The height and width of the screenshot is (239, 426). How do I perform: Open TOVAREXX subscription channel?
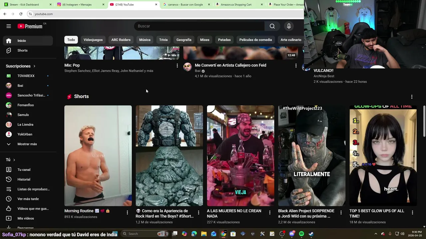pos(28,76)
